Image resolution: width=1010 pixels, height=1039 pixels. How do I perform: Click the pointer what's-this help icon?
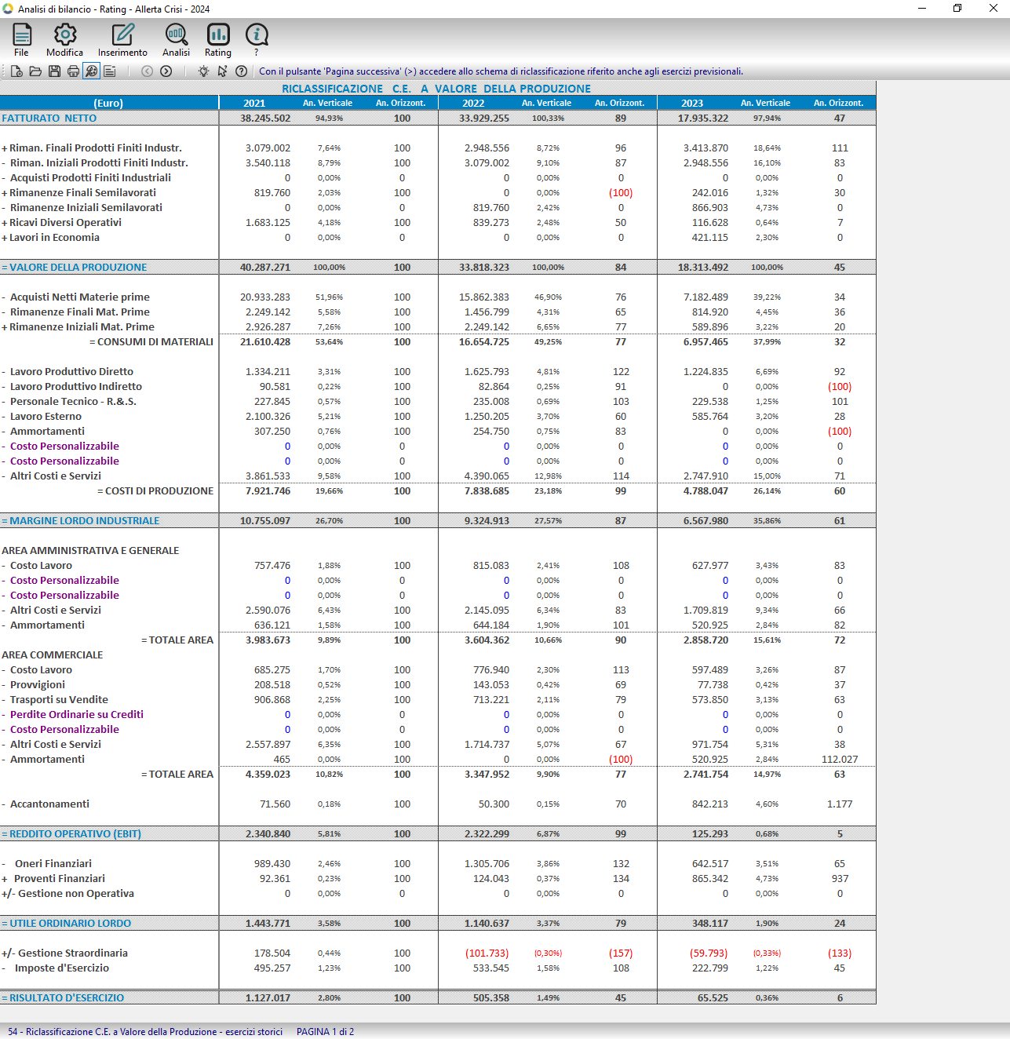(222, 71)
